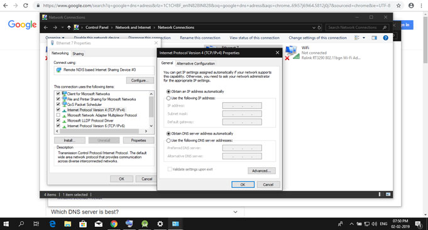Click the Control Panel breadcrumb arrow

[112, 28]
